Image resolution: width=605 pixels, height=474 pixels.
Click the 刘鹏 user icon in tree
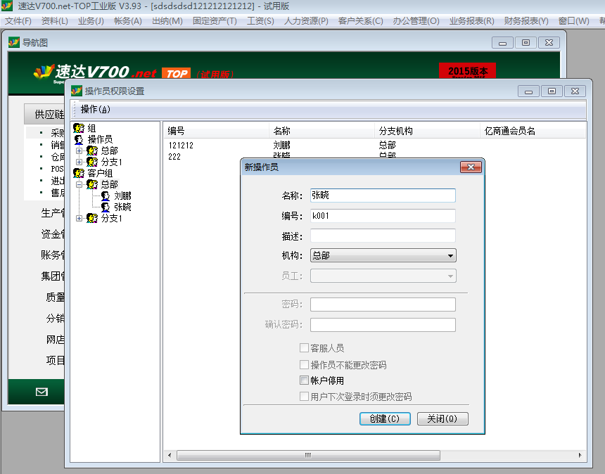click(x=106, y=196)
